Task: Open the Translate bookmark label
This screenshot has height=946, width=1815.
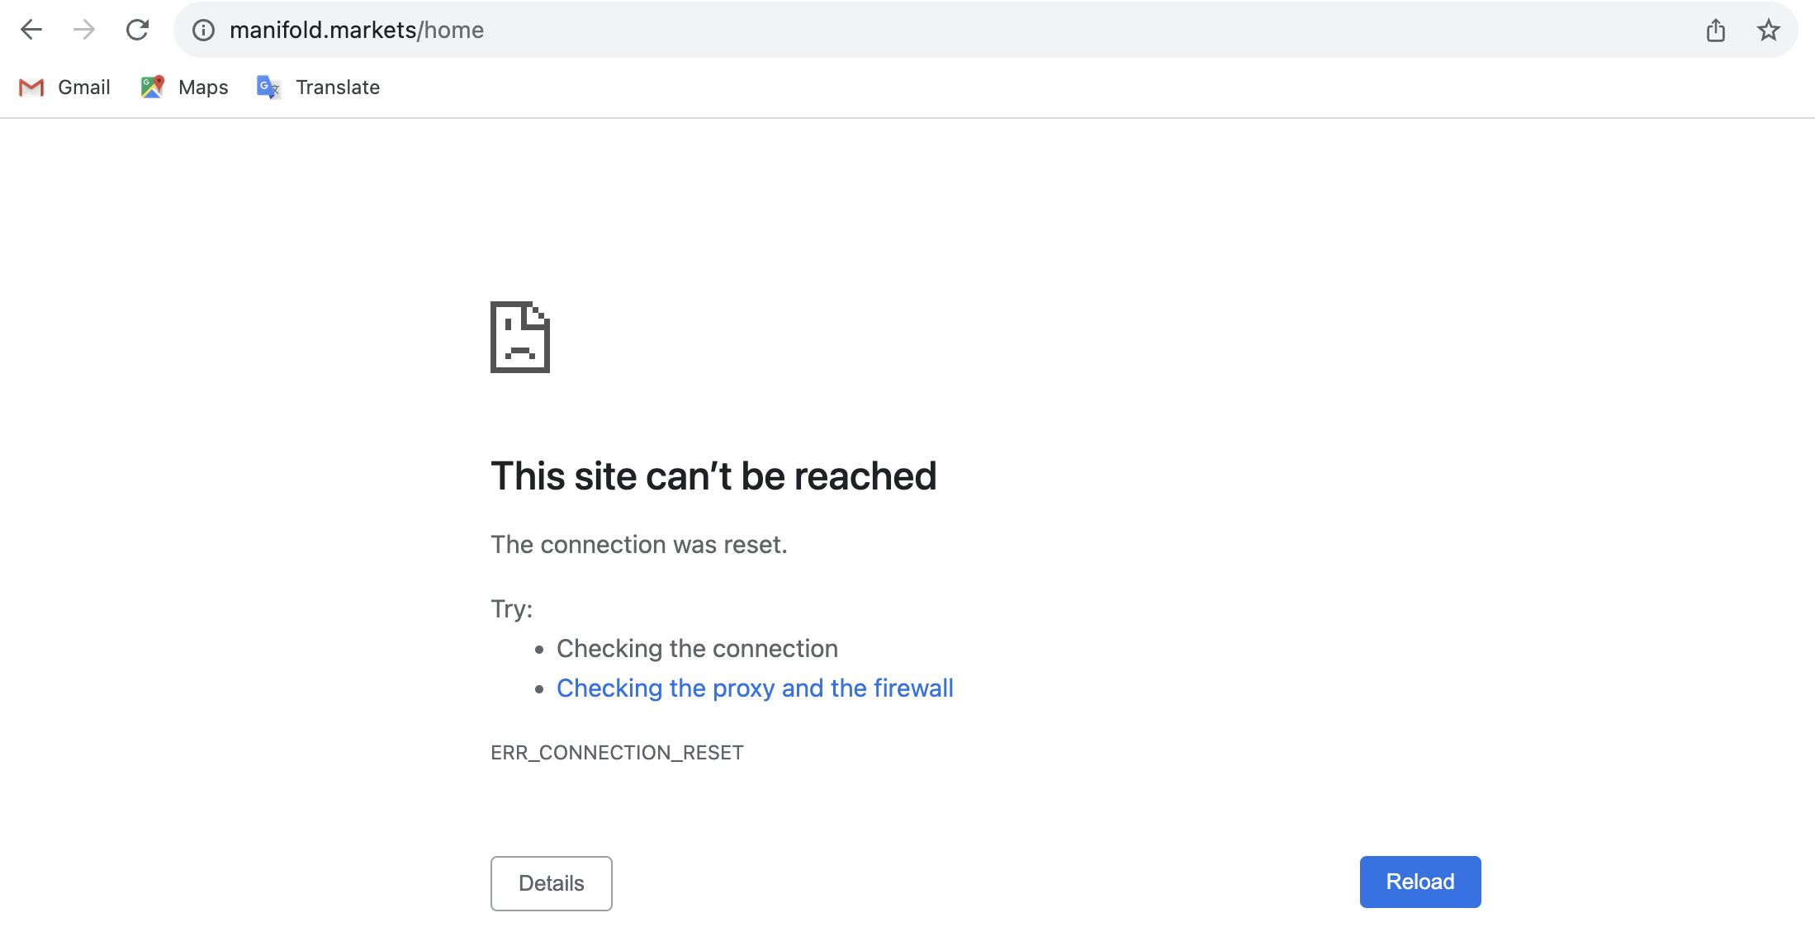Action: coord(338,88)
